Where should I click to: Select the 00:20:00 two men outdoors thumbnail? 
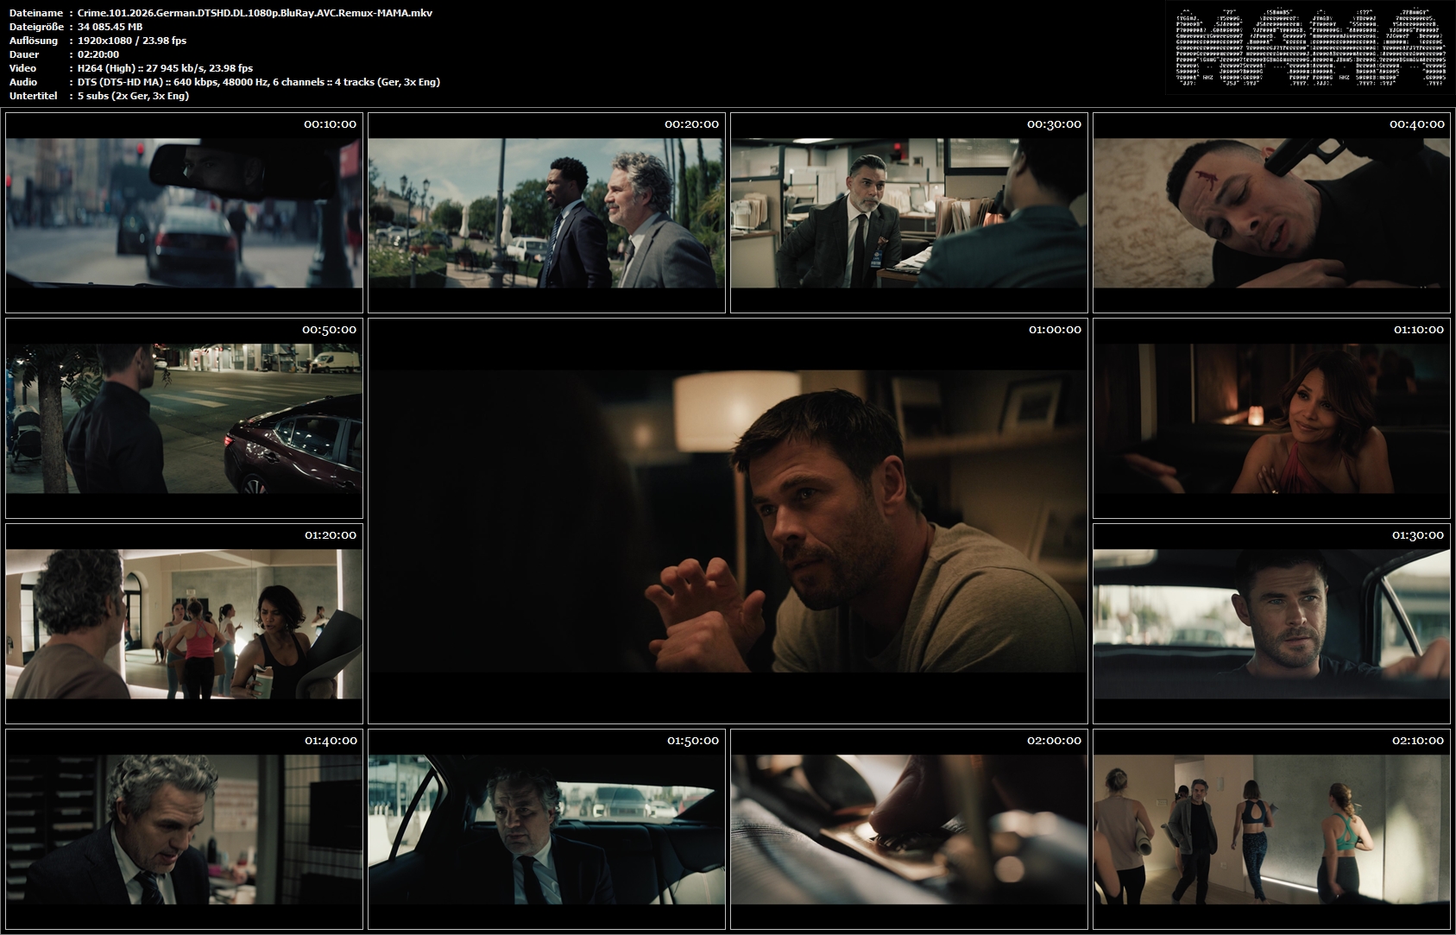pyautogui.click(x=546, y=212)
